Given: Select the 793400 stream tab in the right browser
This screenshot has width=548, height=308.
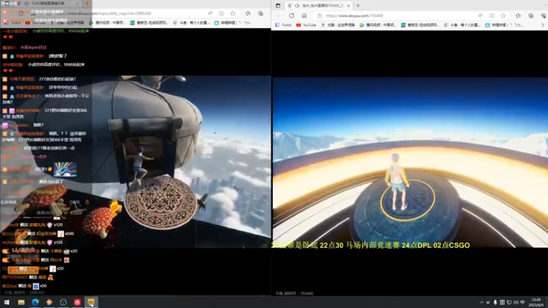Looking at the screenshot, I should tap(319, 5).
